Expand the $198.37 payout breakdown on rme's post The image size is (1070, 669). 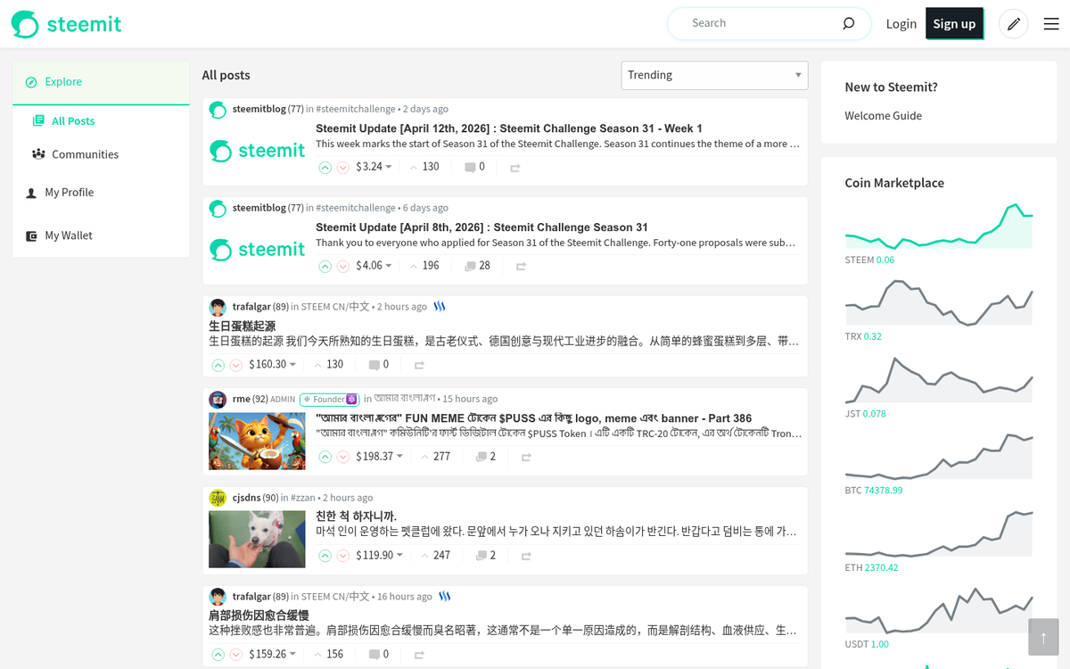click(x=381, y=457)
